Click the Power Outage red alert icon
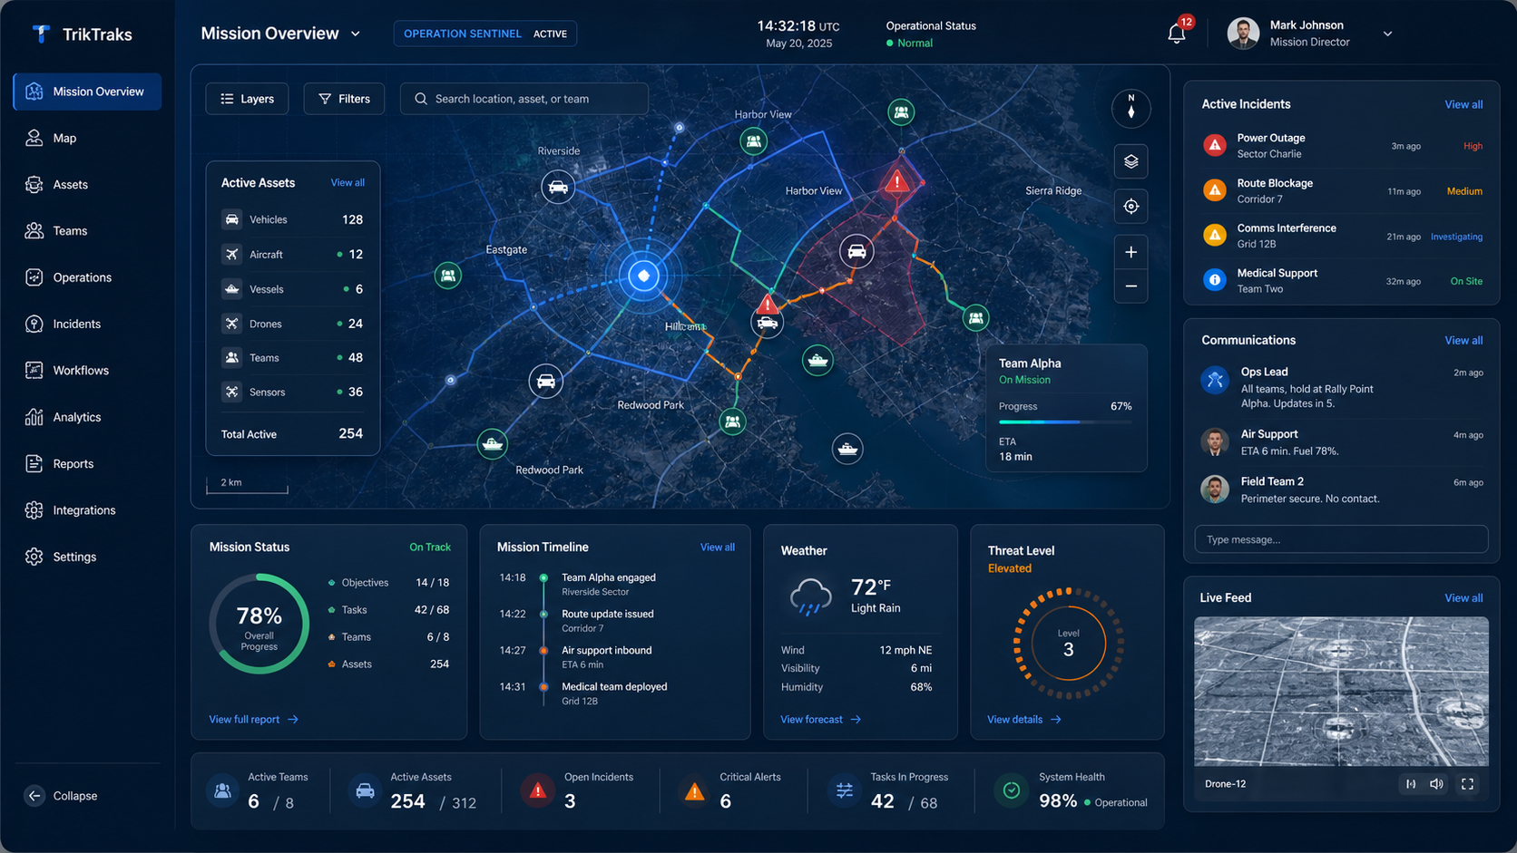Screen dimensions: 1517x853 (x=1215, y=145)
